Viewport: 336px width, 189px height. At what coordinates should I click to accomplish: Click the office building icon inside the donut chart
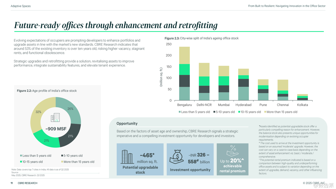click(55, 118)
